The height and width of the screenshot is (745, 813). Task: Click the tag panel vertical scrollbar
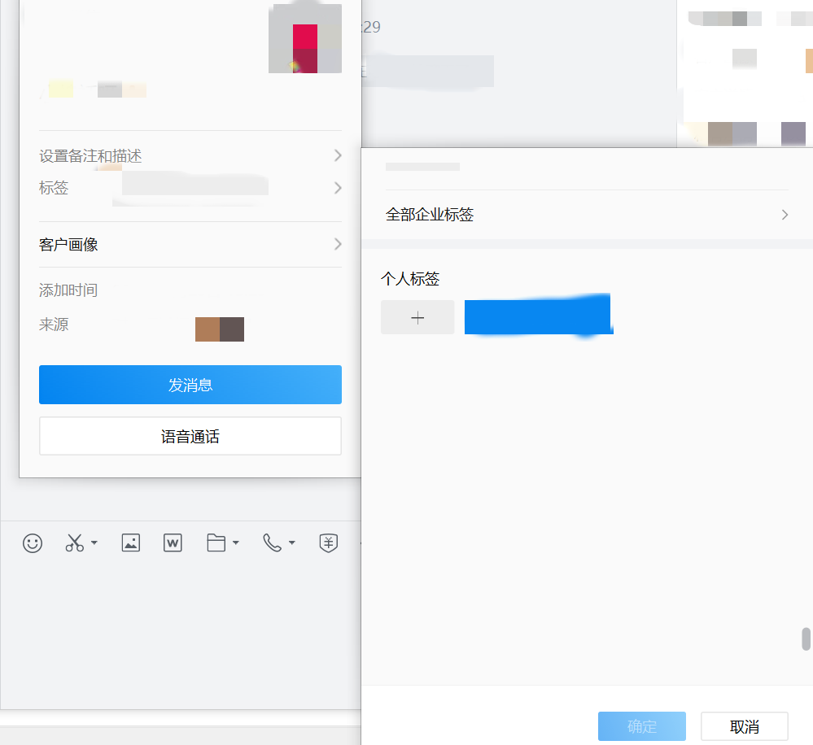[x=806, y=638]
